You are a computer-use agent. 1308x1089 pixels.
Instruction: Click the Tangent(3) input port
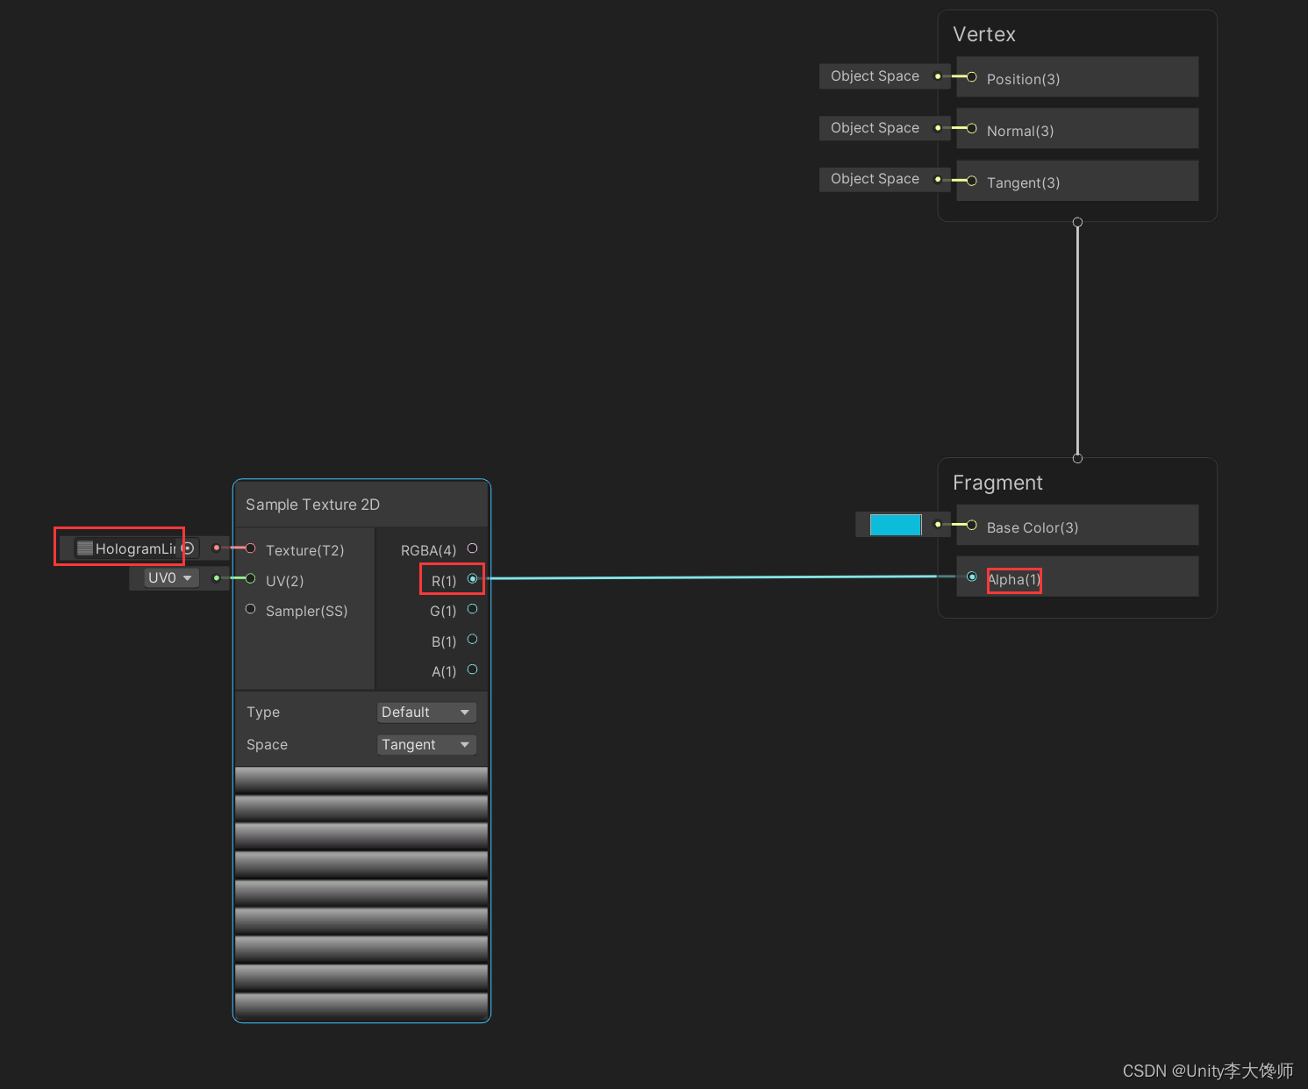click(971, 180)
